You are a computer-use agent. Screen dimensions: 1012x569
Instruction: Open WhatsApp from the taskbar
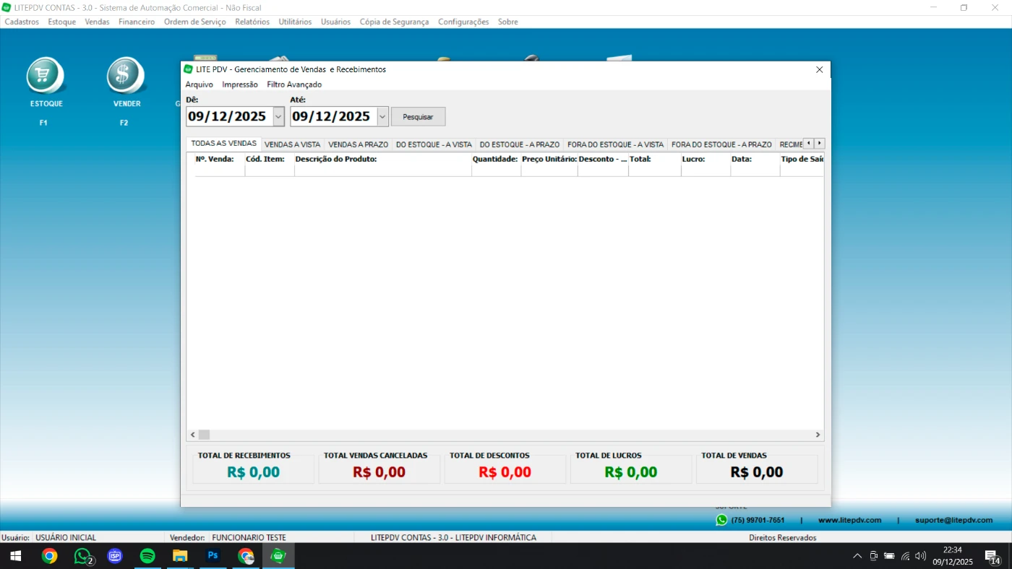83,556
